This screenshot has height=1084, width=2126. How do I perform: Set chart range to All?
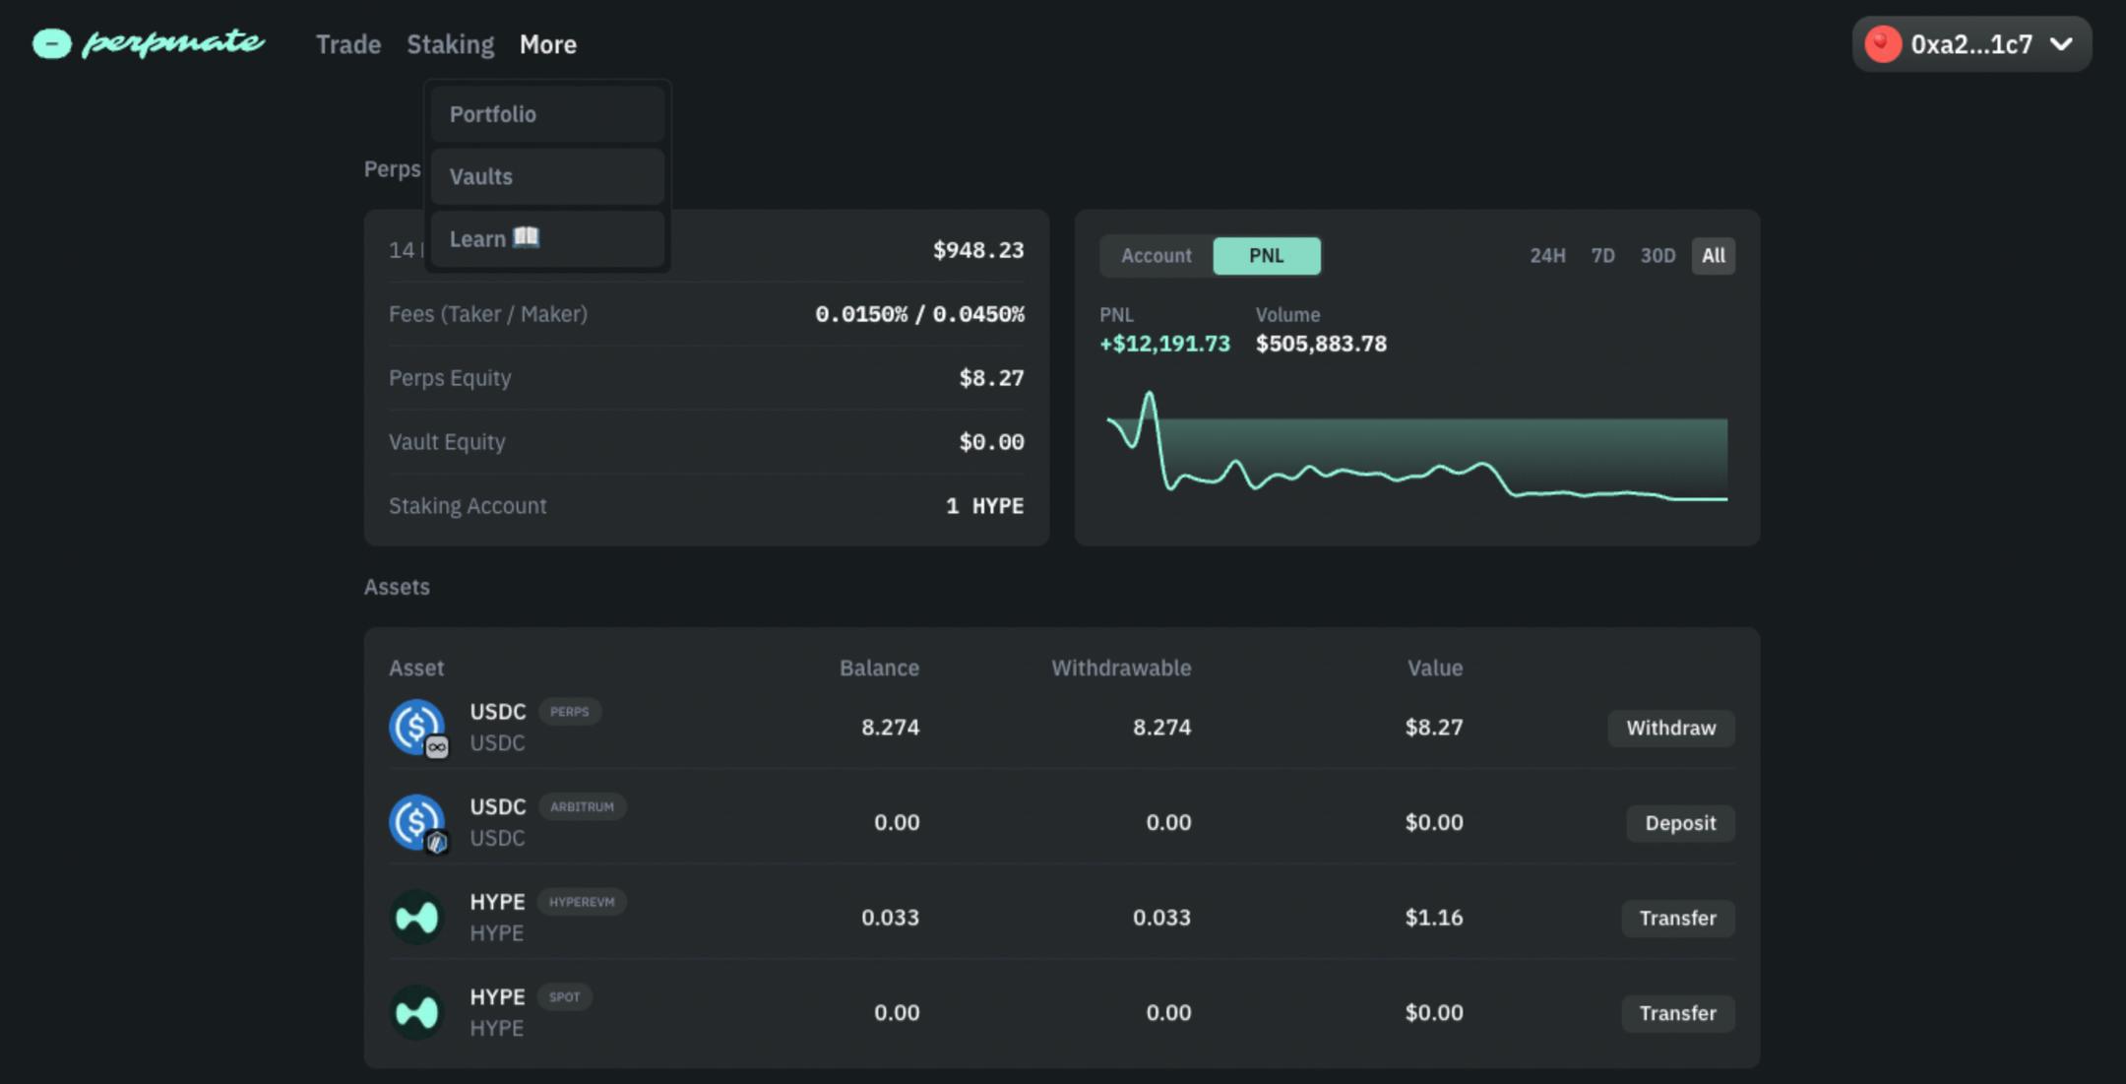click(x=1714, y=256)
